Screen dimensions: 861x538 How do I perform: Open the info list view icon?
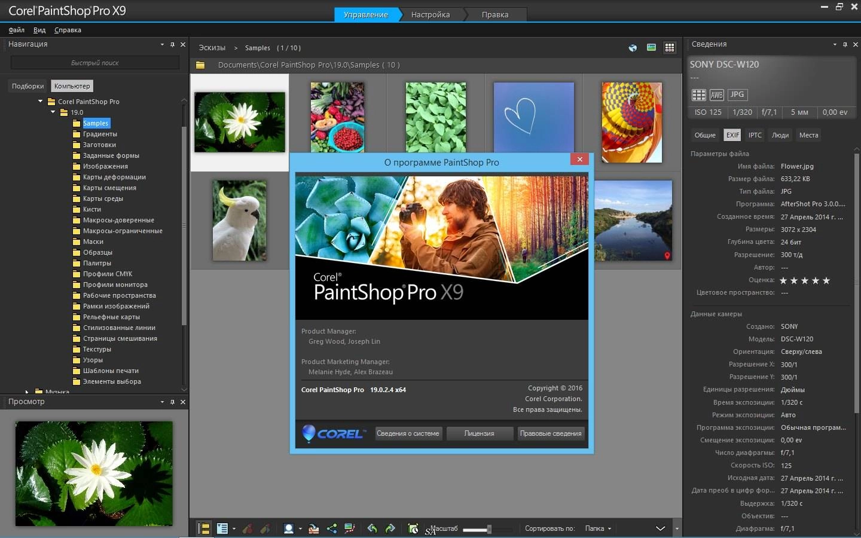pos(222,528)
